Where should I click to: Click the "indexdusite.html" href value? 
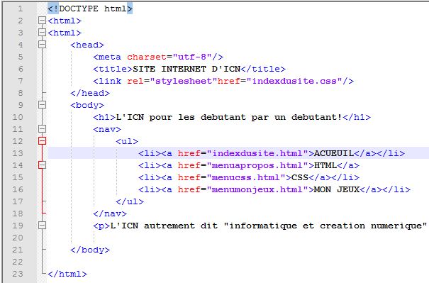point(257,153)
